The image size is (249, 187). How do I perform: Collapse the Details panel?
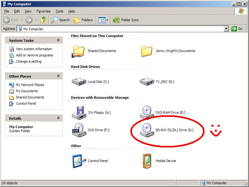click(x=58, y=118)
